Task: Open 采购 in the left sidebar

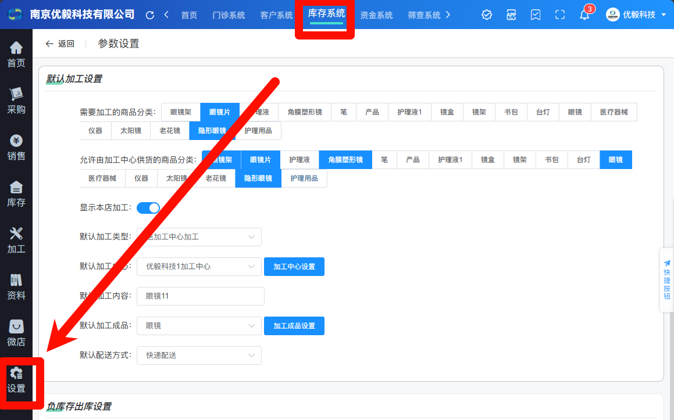Action: click(x=16, y=100)
